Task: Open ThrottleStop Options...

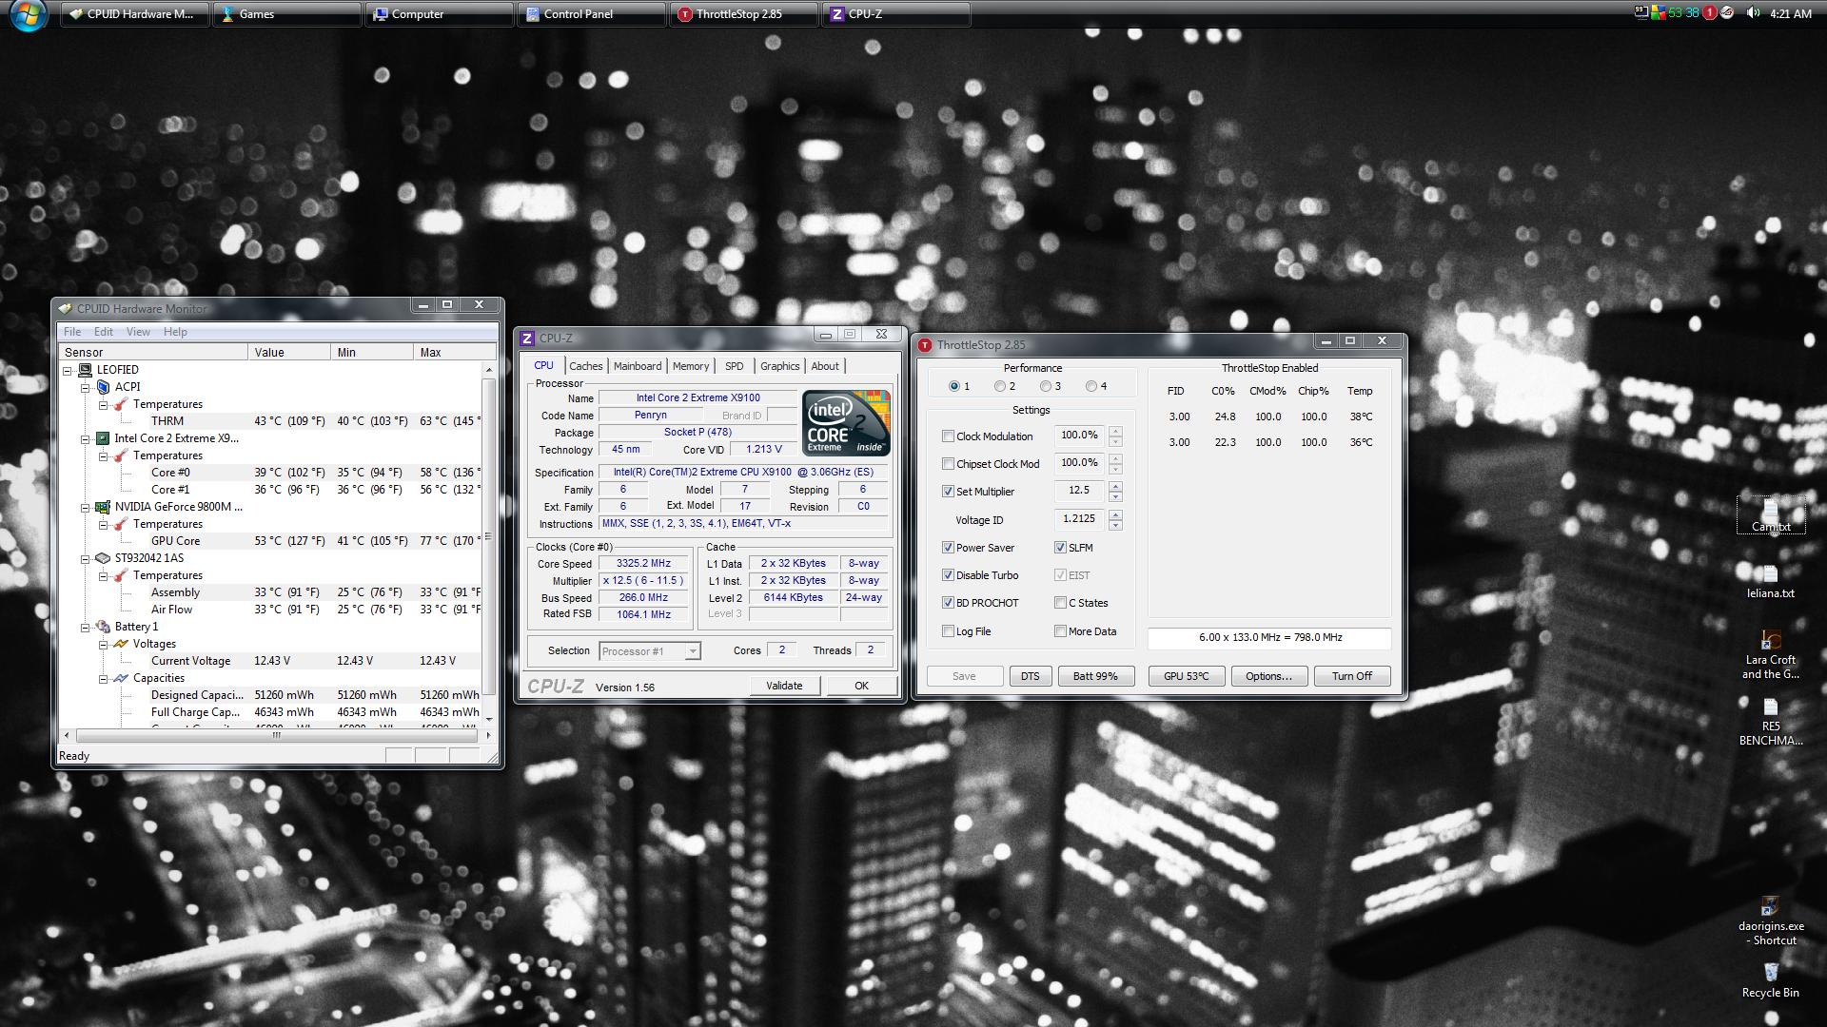Action: coord(1268,676)
